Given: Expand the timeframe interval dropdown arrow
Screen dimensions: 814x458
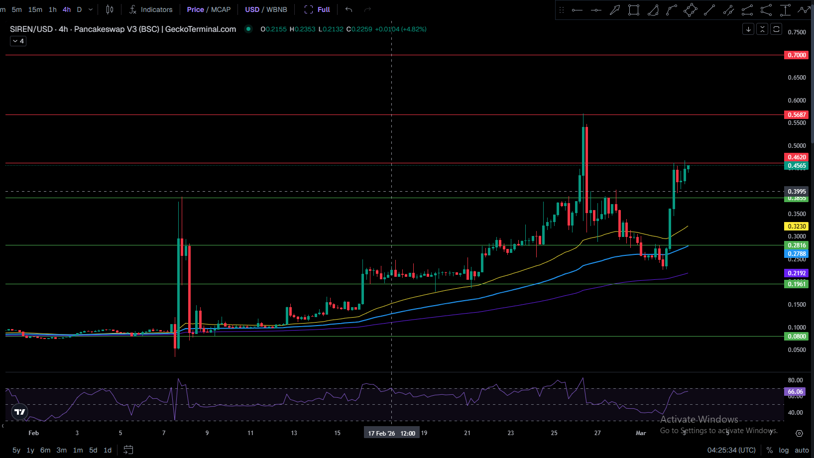Looking at the screenshot, I should pos(91,9).
